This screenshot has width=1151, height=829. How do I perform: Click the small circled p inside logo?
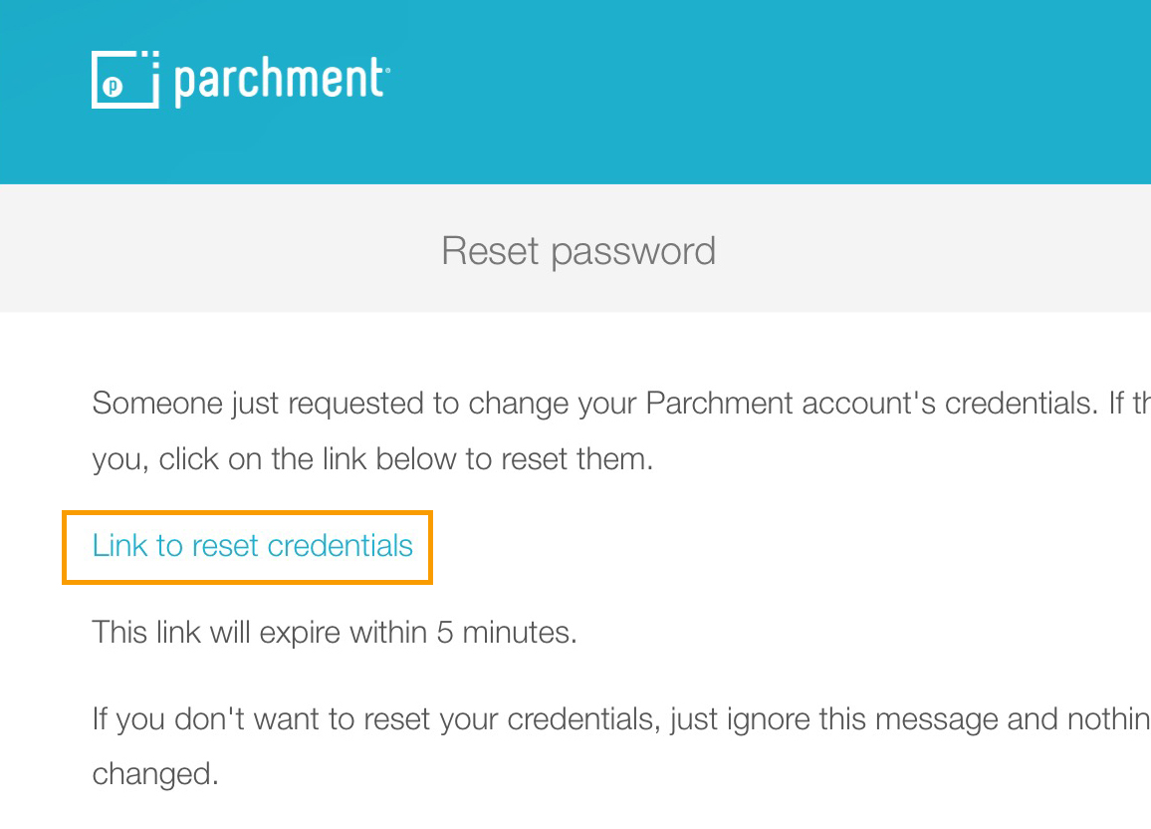112,87
